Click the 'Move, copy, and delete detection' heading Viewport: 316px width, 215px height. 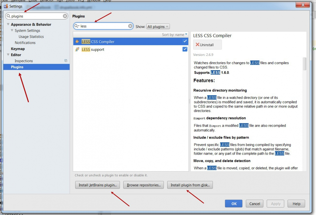coord(222,161)
